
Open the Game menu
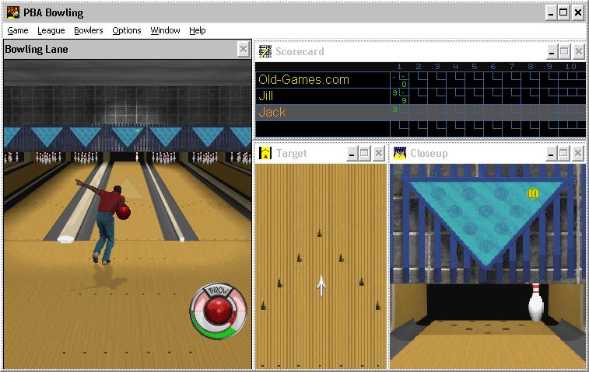[18, 30]
